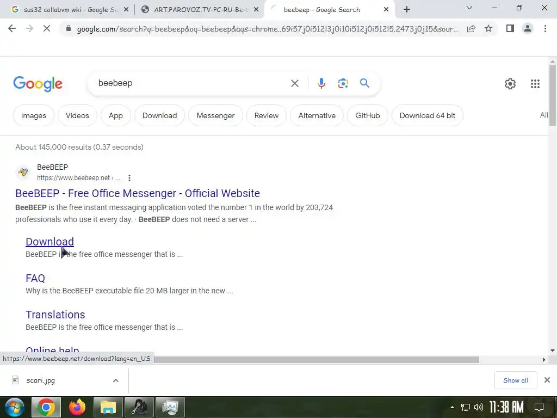The width and height of the screenshot is (557, 418).
Task: Select the Download 64 bit chip
Action: click(x=428, y=115)
